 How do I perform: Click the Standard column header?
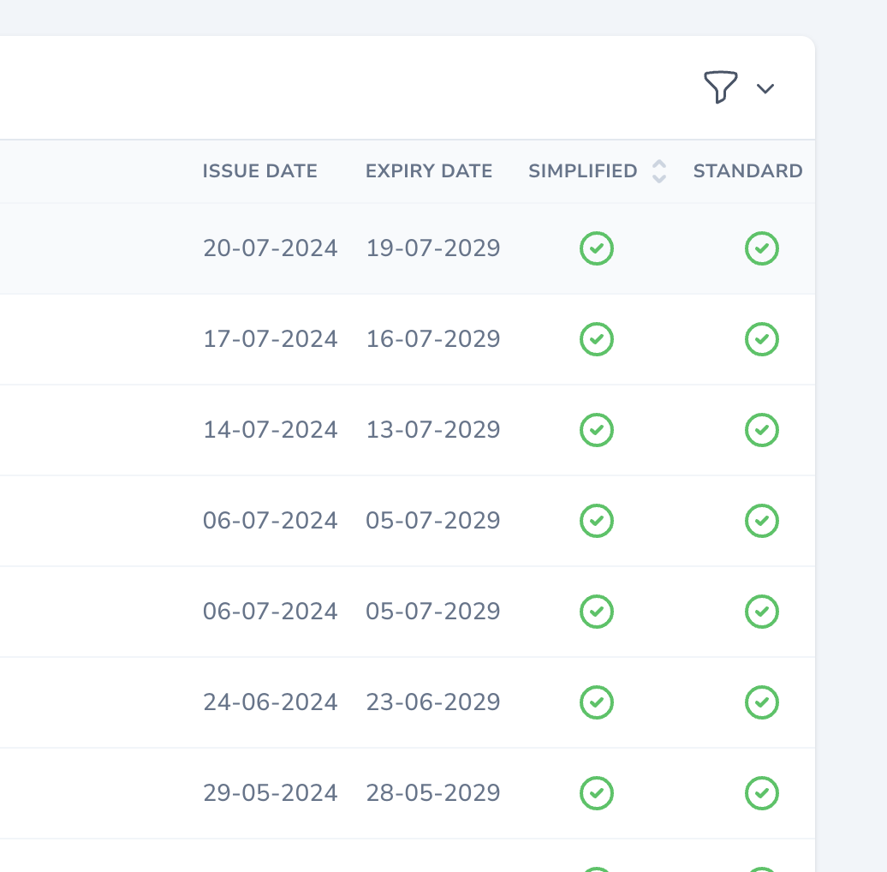[747, 171]
